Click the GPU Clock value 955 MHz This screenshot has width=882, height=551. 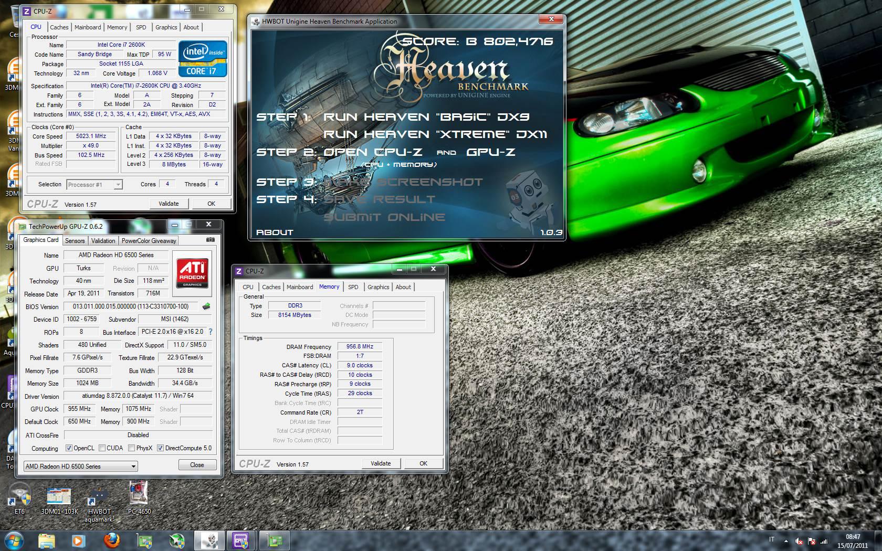(79, 409)
